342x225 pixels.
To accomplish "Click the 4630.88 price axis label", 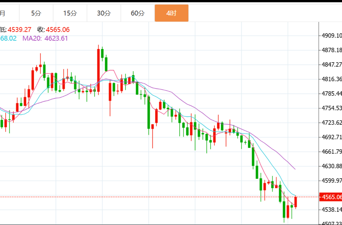I will 332,166.
